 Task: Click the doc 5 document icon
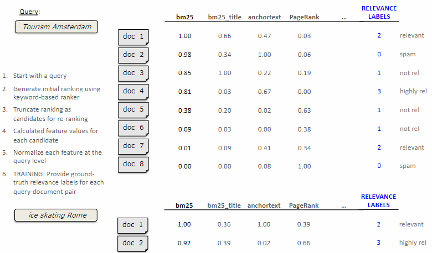133,109
